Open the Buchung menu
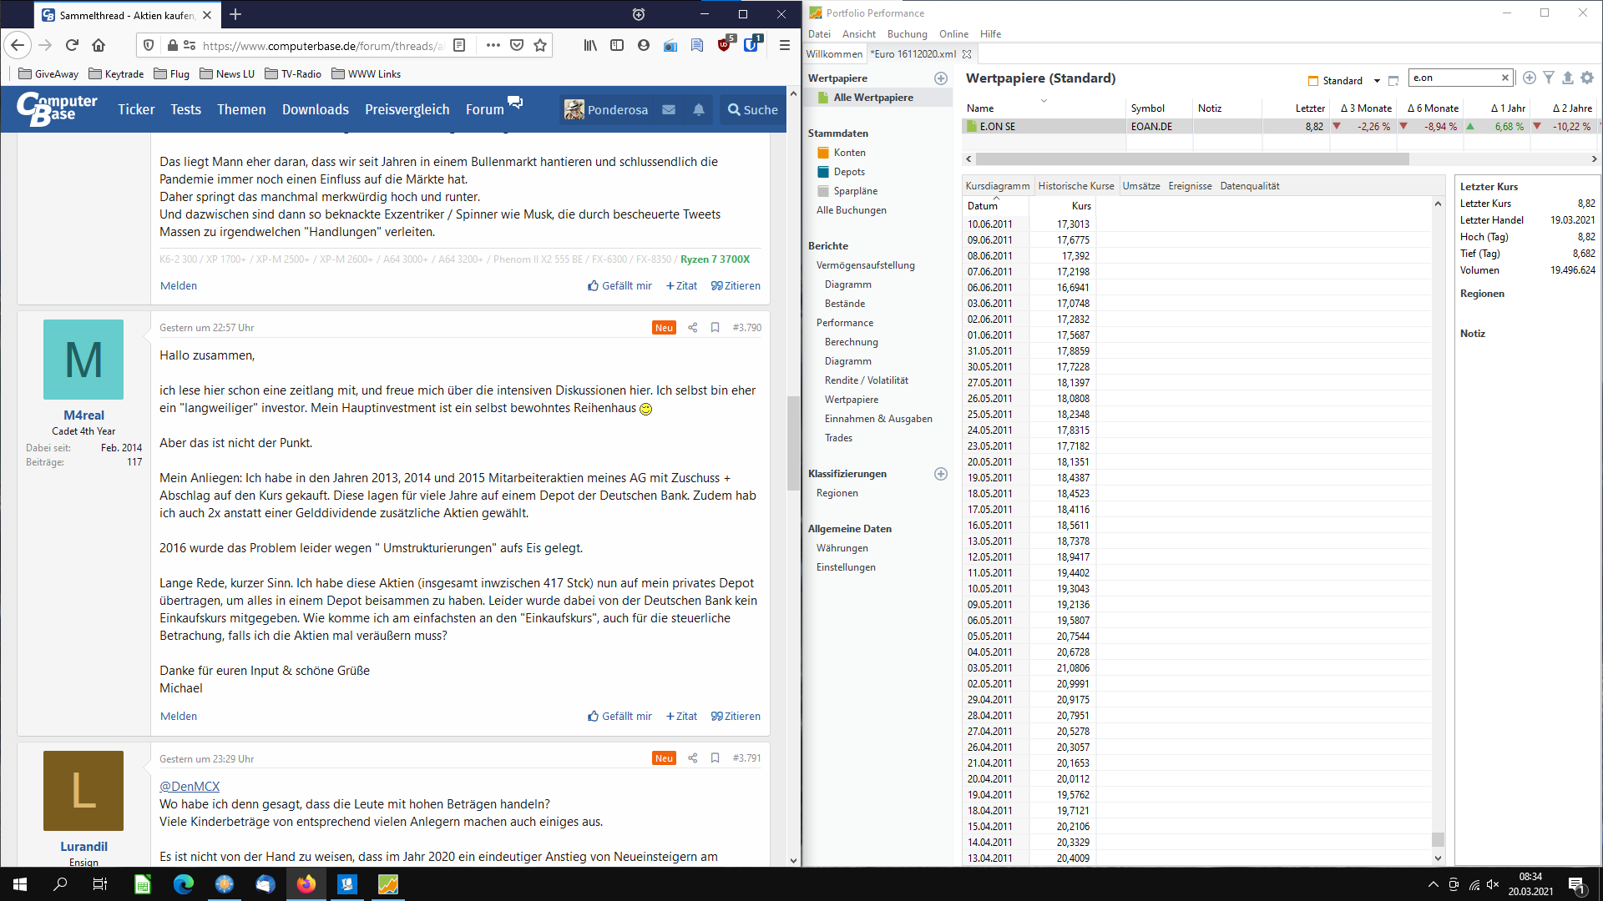The image size is (1603, 901). point(907,34)
